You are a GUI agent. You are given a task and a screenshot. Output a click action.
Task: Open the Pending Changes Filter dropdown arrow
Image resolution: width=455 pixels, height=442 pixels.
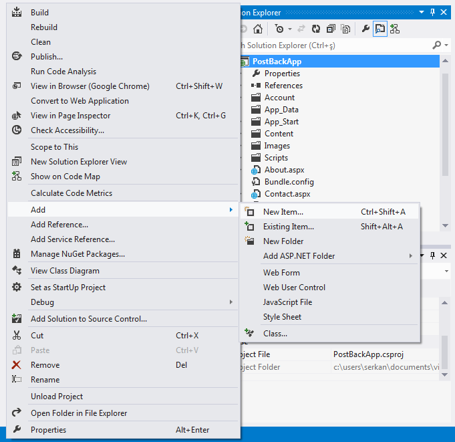point(290,29)
